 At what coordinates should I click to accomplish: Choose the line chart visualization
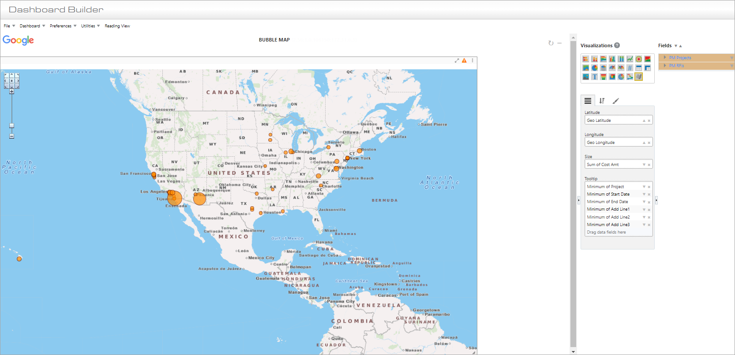coord(630,59)
